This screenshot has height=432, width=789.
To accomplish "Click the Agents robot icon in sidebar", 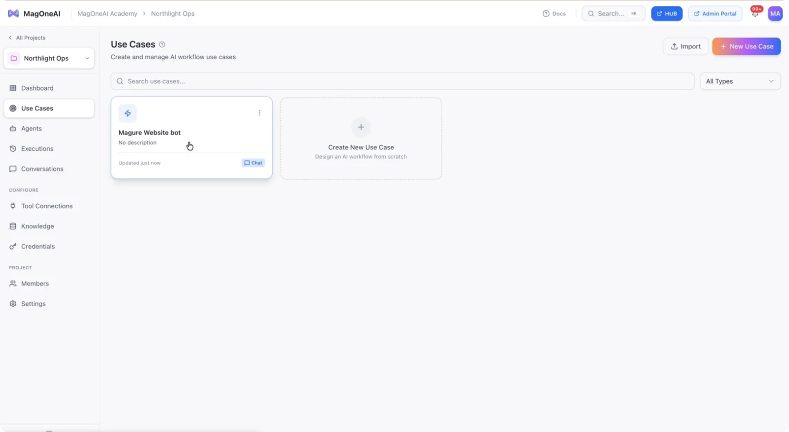I will 13,129.
